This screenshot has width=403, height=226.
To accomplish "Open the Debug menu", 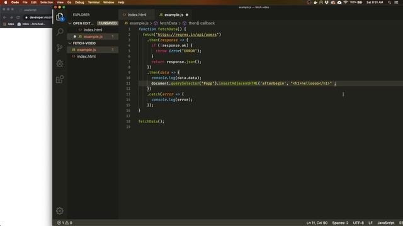I will click(79, 3).
